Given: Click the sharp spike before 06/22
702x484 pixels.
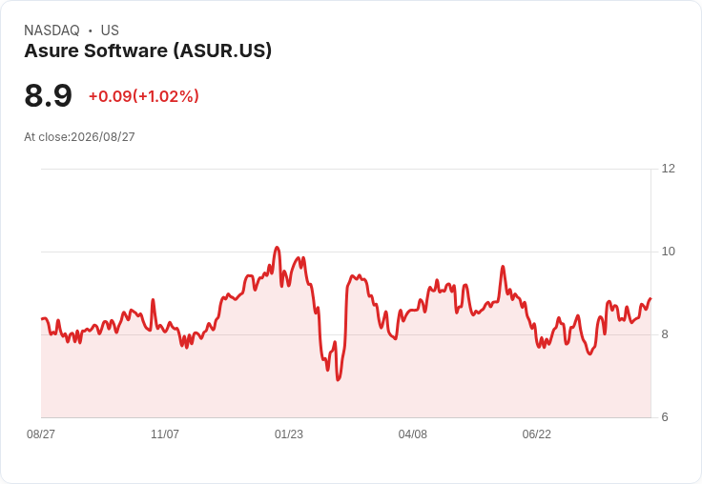Looking at the screenshot, I should [x=503, y=267].
